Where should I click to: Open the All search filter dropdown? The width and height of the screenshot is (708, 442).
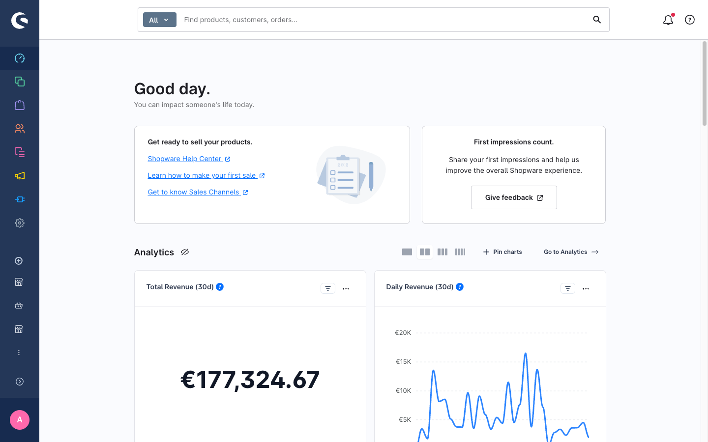tap(160, 20)
